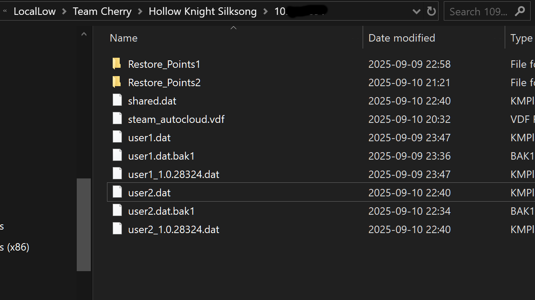Screen dimensions: 535x300
Task: Select the Restore_Points1 name text
Action: click(x=164, y=64)
